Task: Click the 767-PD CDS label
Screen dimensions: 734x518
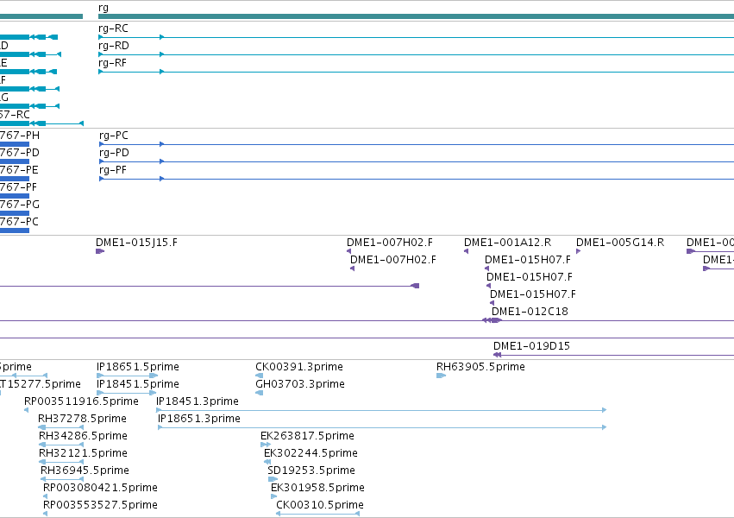Action: point(20,153)
